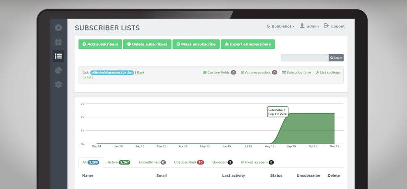407x189 pixels.
Task: Click the admin username text
Action: [x=313, y=26]
